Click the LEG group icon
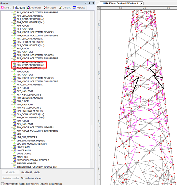Image resolution: width=177 pixels, height=185 pixels. pyautogui.click(x=15, y=134)
